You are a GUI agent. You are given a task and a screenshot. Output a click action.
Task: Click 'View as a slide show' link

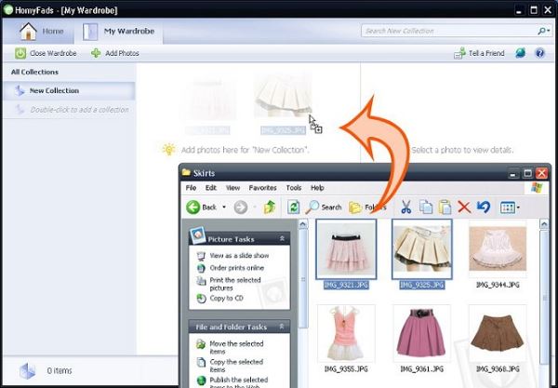tap(239, 256)
